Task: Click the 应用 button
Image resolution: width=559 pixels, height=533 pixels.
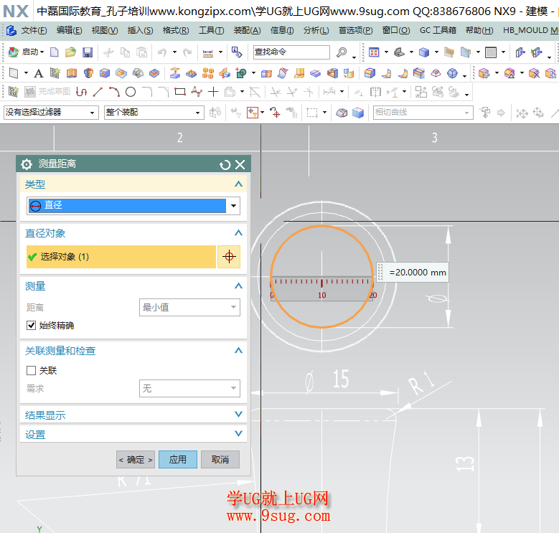Action: (x=178, y=460)
